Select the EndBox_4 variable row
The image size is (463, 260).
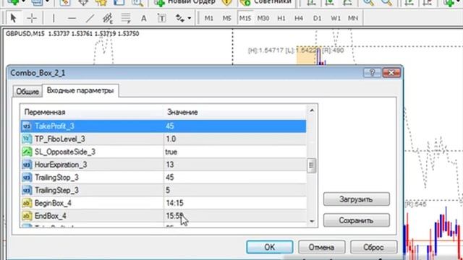(x=163, y=216)
